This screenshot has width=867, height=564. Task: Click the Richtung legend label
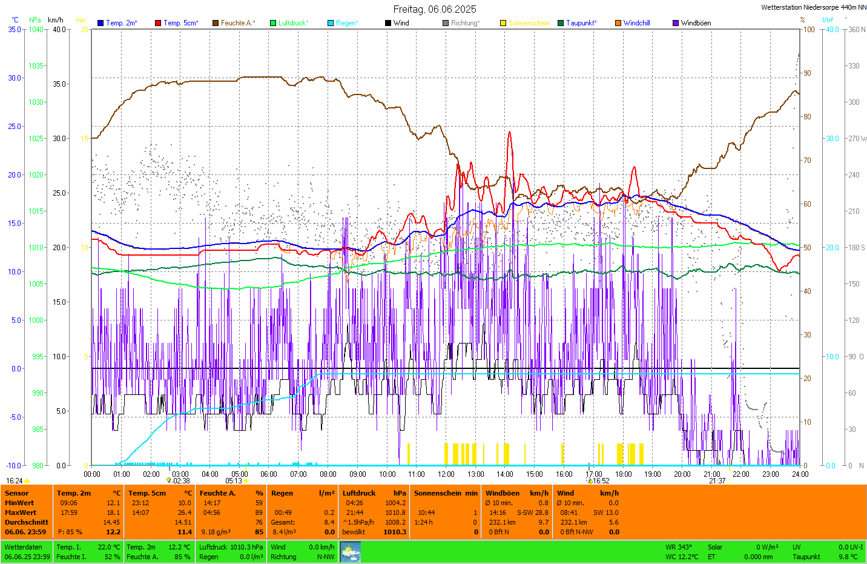tap(465, 23)
